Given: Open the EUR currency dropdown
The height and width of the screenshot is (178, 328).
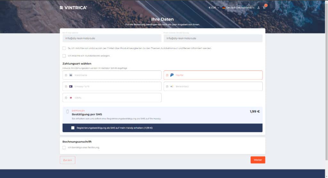Looking at the screenshot, I should [214, 8].
